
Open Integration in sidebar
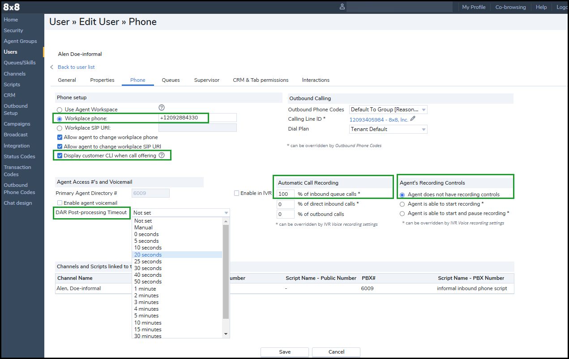pos(17,146)
